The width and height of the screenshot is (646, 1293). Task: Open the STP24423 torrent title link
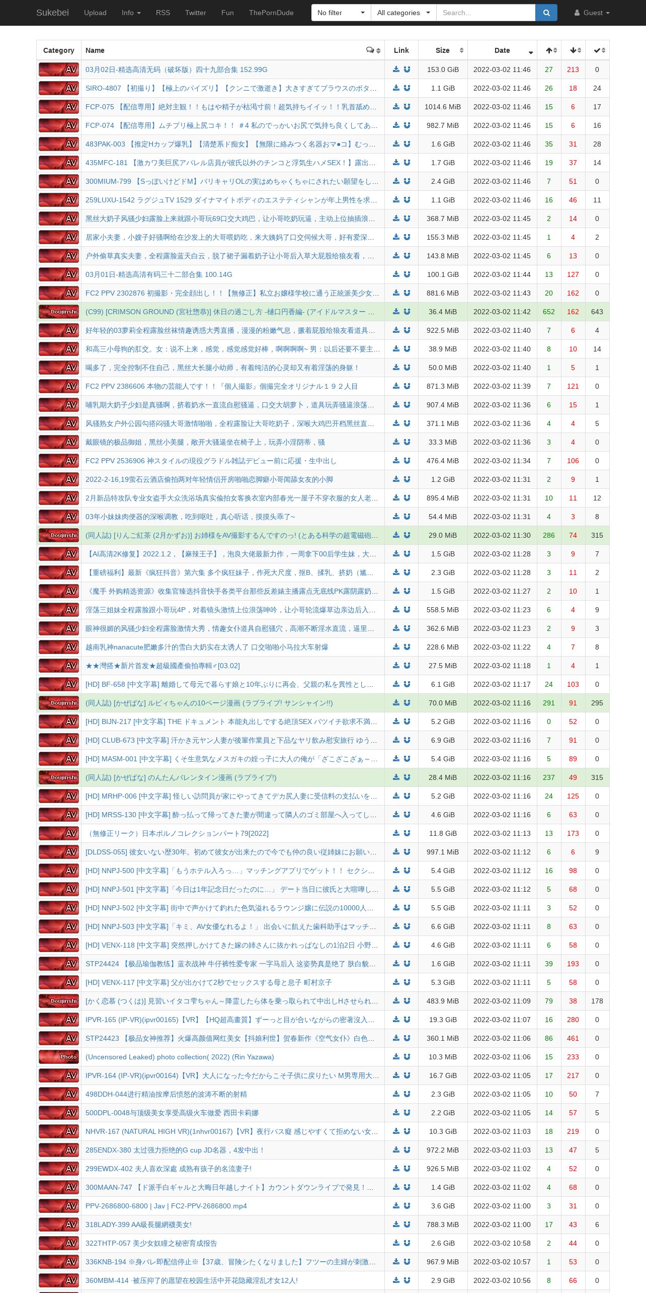(x=230, y=1038)
